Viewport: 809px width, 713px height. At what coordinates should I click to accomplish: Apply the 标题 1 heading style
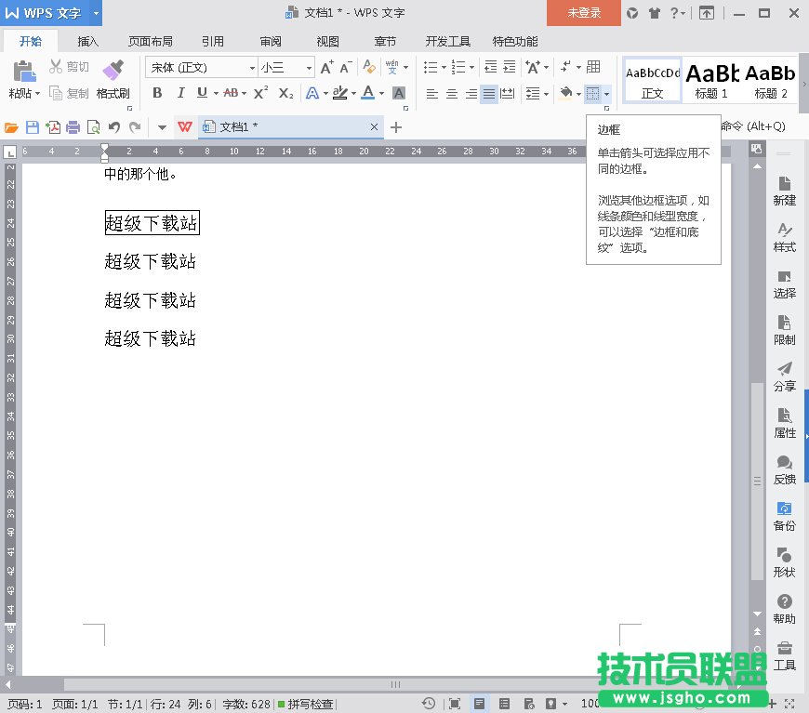[x=711, y=79]
